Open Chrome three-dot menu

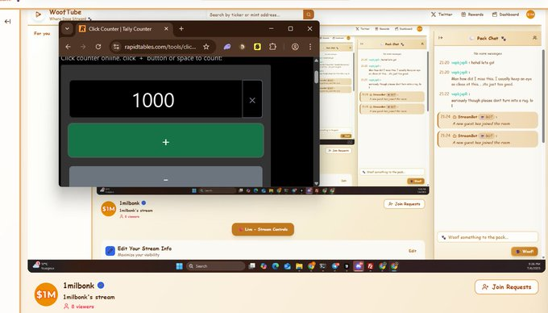click(310, 47)
